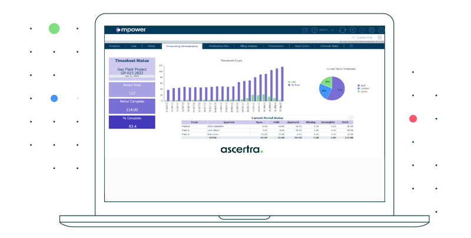Switch to the Cost tab
Screen dimensions: 471x238
[134, 46]
